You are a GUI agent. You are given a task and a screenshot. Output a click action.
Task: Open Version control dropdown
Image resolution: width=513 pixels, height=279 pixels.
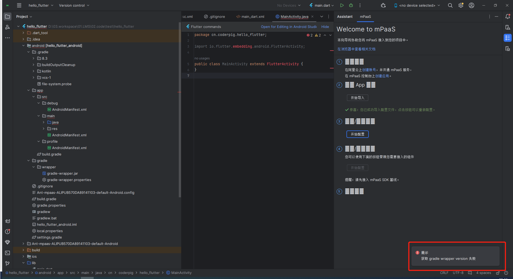coord(74,5)
